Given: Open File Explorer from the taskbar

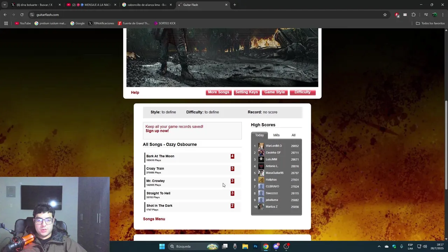Looking at the screenshot, I should point(245,246).
